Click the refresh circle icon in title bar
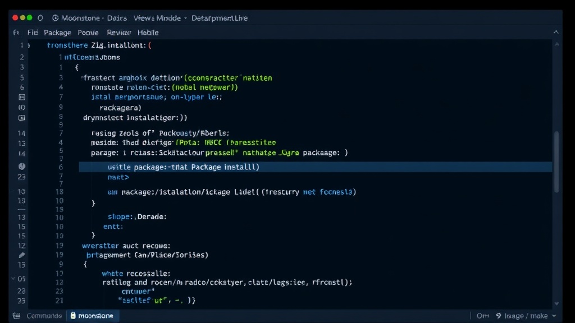Viewport: 575px width, 323px height. point(40,18)
